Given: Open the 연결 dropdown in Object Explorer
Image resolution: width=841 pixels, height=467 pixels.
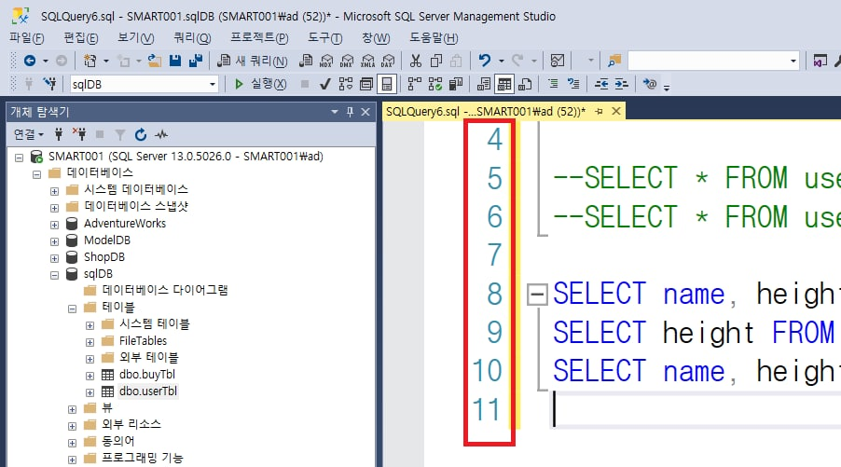Looking at the screenshot, I should [x=28, y=134].
